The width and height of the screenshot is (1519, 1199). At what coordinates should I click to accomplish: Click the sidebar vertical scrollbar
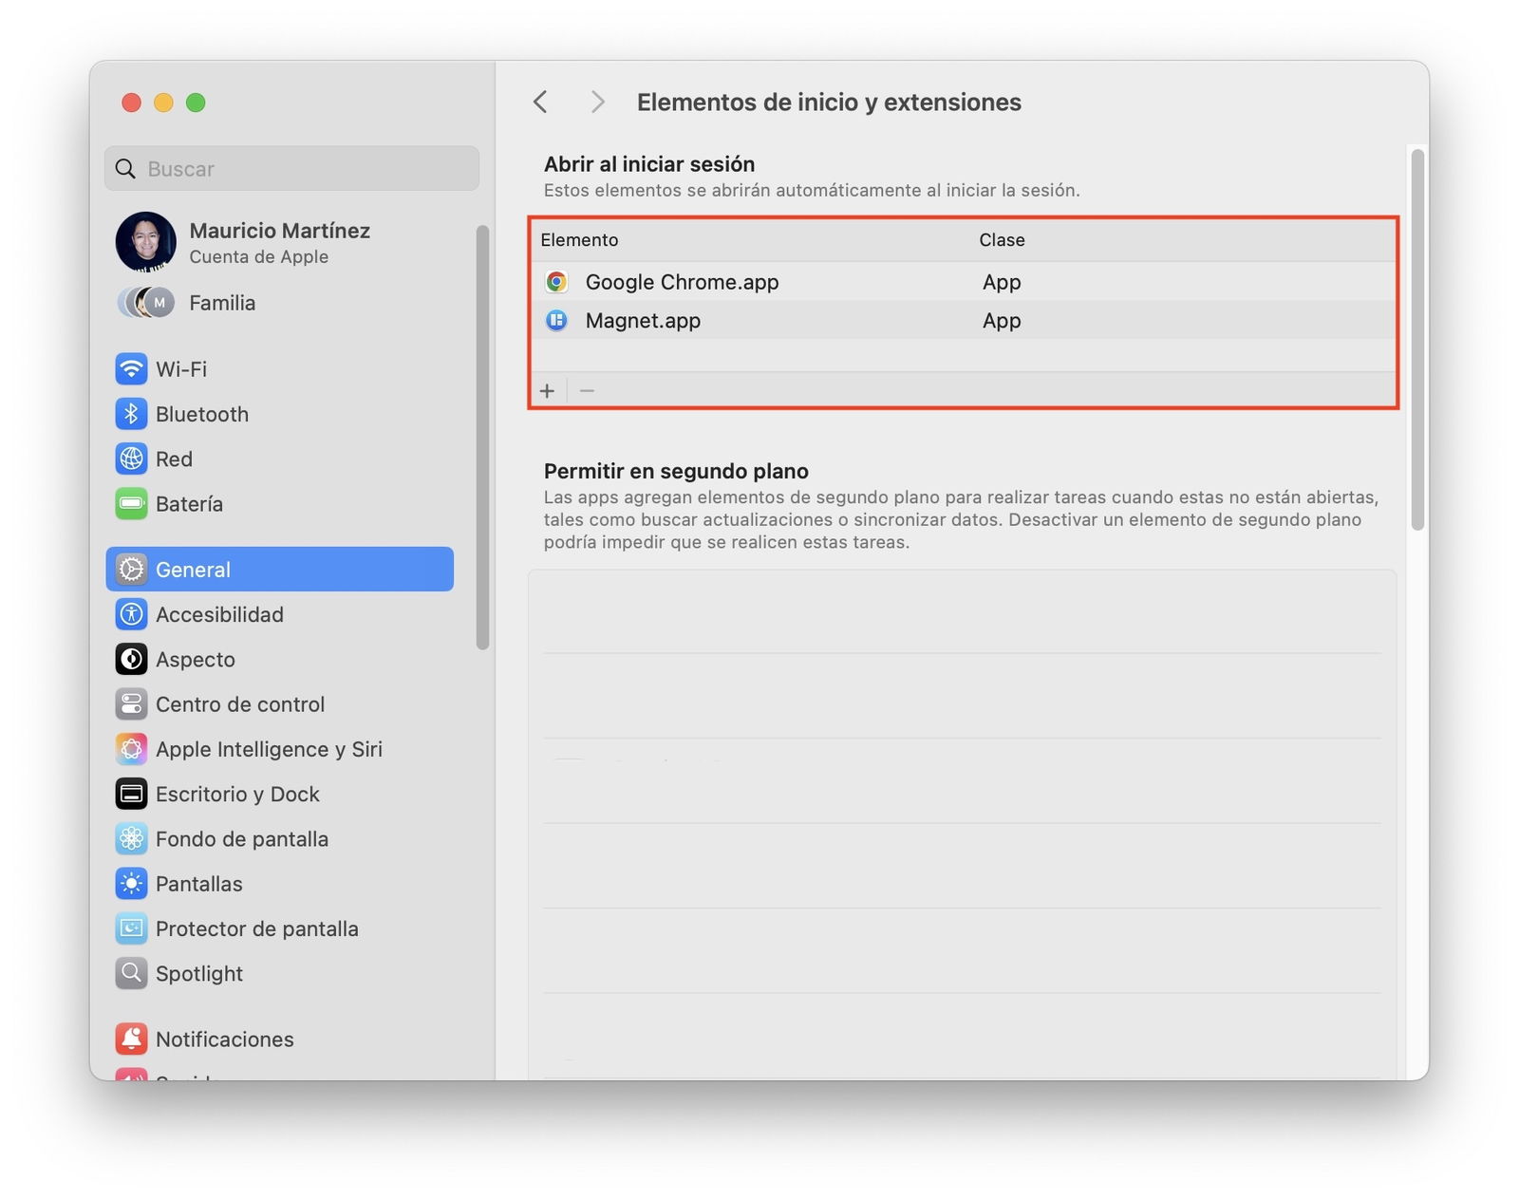click(x=482, y=438)
